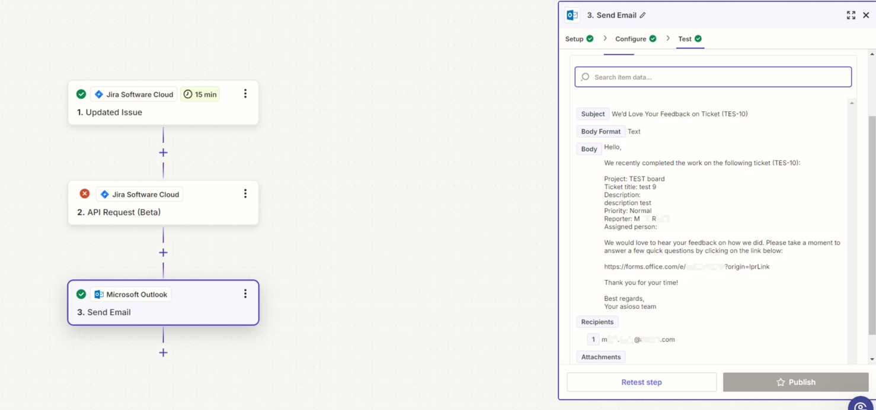Add step between API Request and Send Email
Viewport: 876px width, 410px height.
pos(163,253)
